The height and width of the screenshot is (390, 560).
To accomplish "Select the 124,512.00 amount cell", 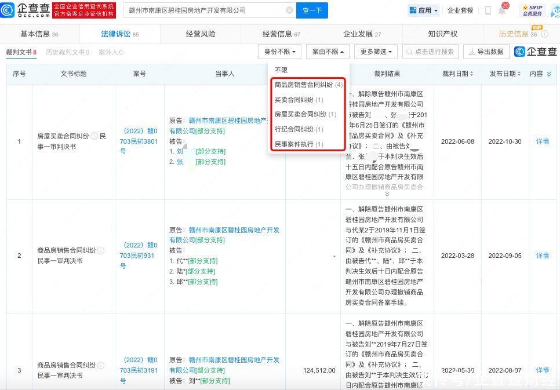I will 319,370.
